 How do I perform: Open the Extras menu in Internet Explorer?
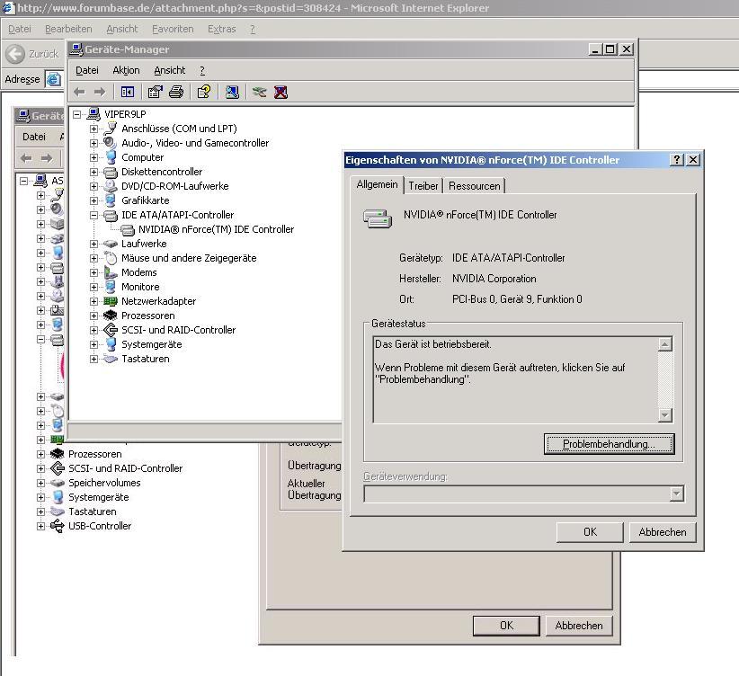pos(221,29)
